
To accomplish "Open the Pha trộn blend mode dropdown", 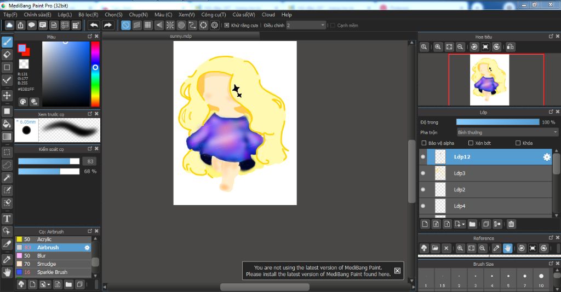I will click(507, 132).
